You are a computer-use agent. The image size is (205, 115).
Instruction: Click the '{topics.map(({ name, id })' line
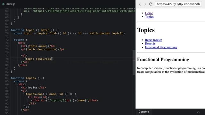pos(50,94)
